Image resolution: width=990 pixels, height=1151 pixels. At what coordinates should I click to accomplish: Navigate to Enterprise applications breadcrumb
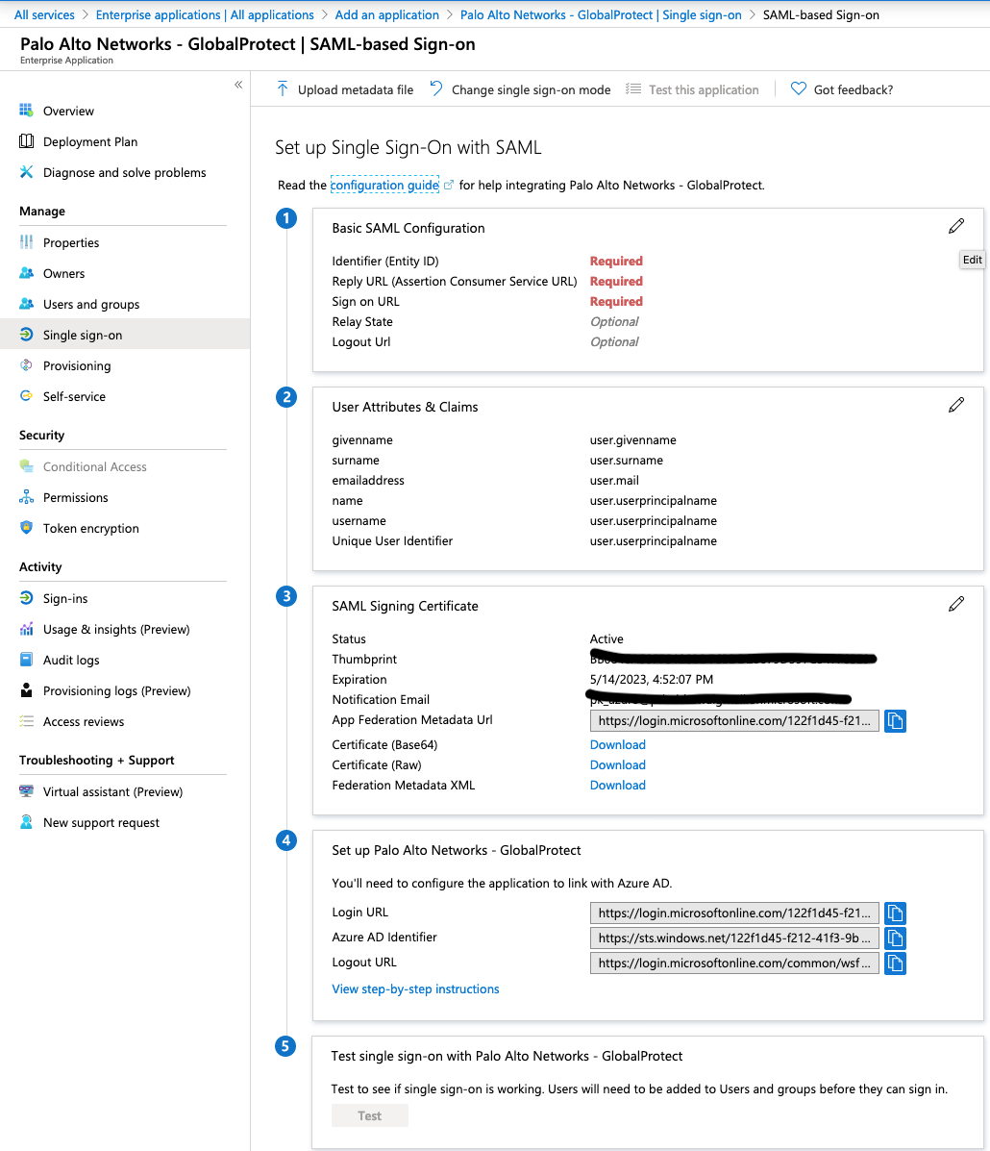click(x=205, y=14)
